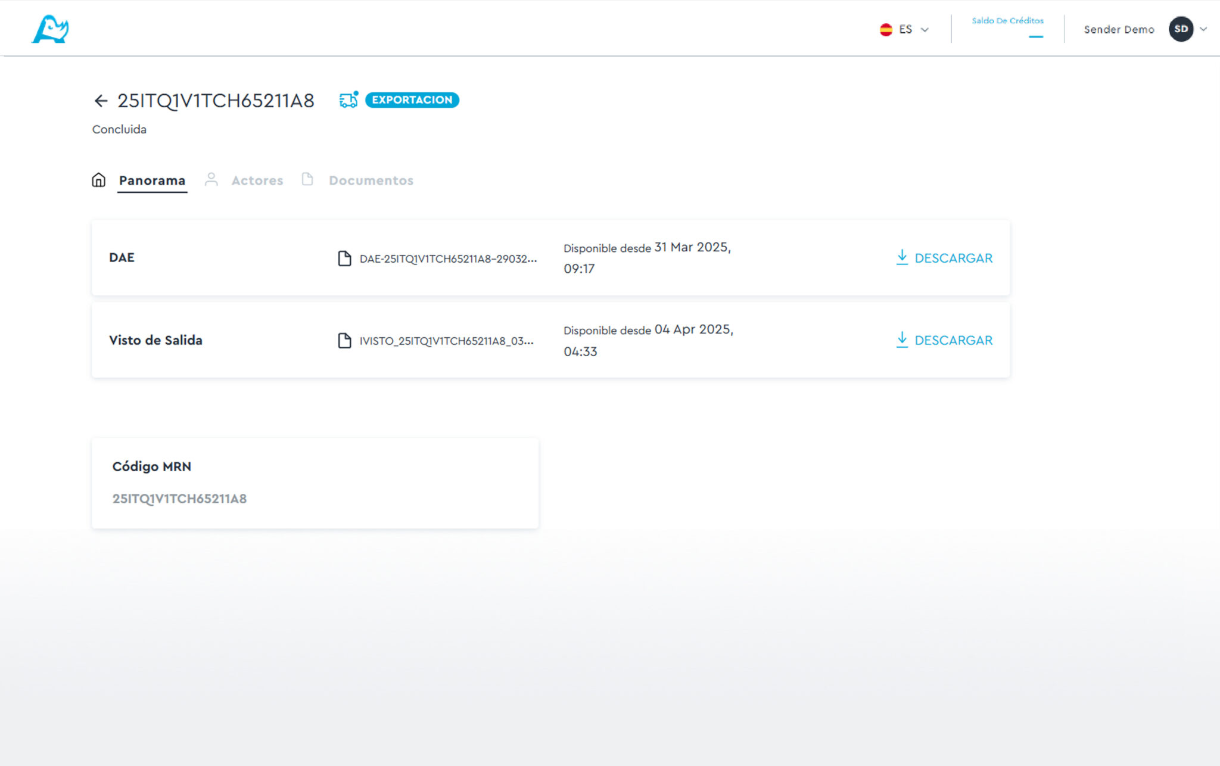Select the Panorama tab
This screenshot has width=1220, height=766.
(152, 180)
